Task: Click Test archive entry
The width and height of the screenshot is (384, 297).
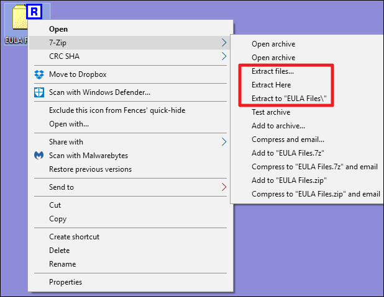Action: point(271,112)
